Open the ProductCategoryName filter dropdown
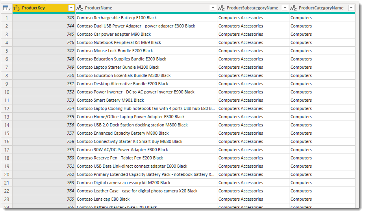The height and width of the screenshot is (214, 365). 351,8
